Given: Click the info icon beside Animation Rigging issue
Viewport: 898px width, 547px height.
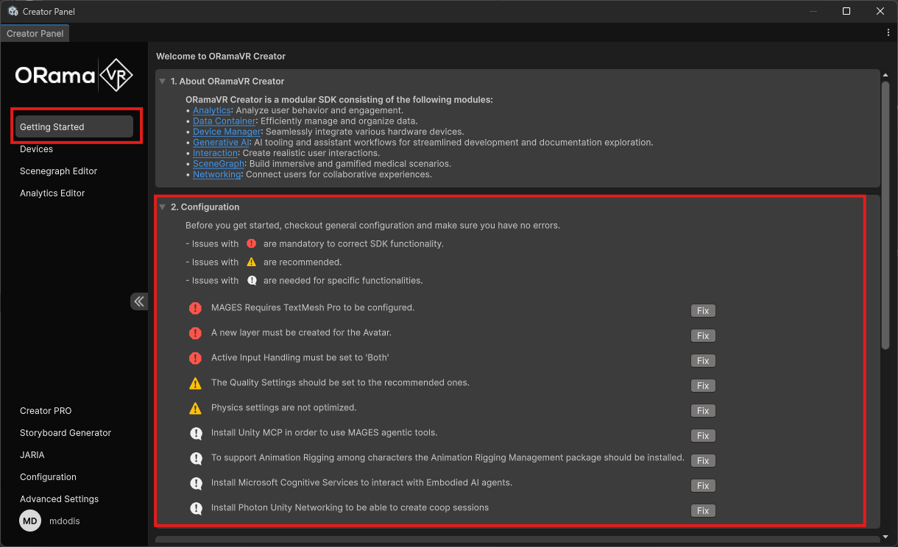Looking at the screenshot, I should (196, 458).
